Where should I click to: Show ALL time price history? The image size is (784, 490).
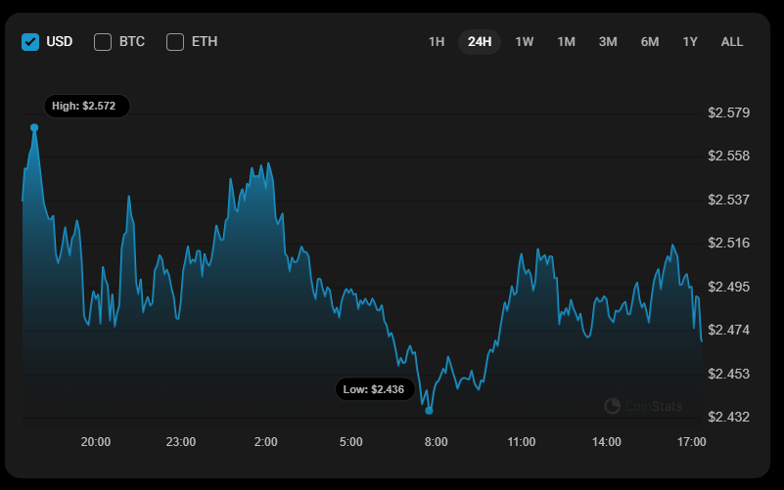tap(732, 41)
